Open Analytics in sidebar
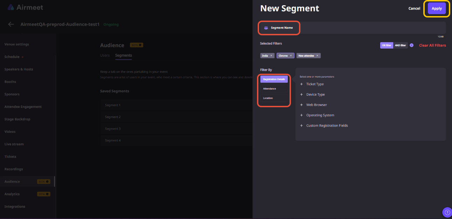This screenshot has width=452, height=219. [x=12, y=194]
